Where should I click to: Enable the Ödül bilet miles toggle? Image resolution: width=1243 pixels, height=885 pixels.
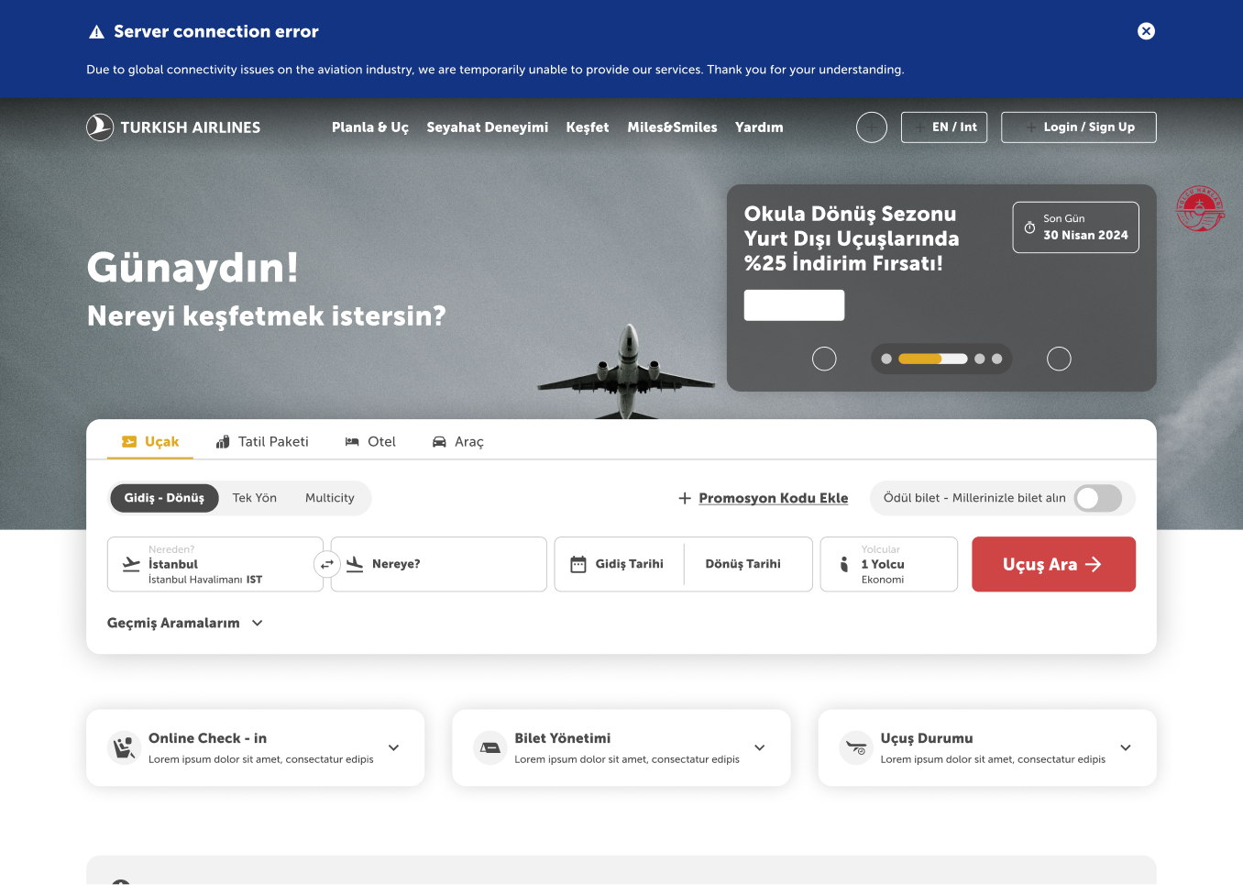pyautogui.click(x=1097, y=498)
